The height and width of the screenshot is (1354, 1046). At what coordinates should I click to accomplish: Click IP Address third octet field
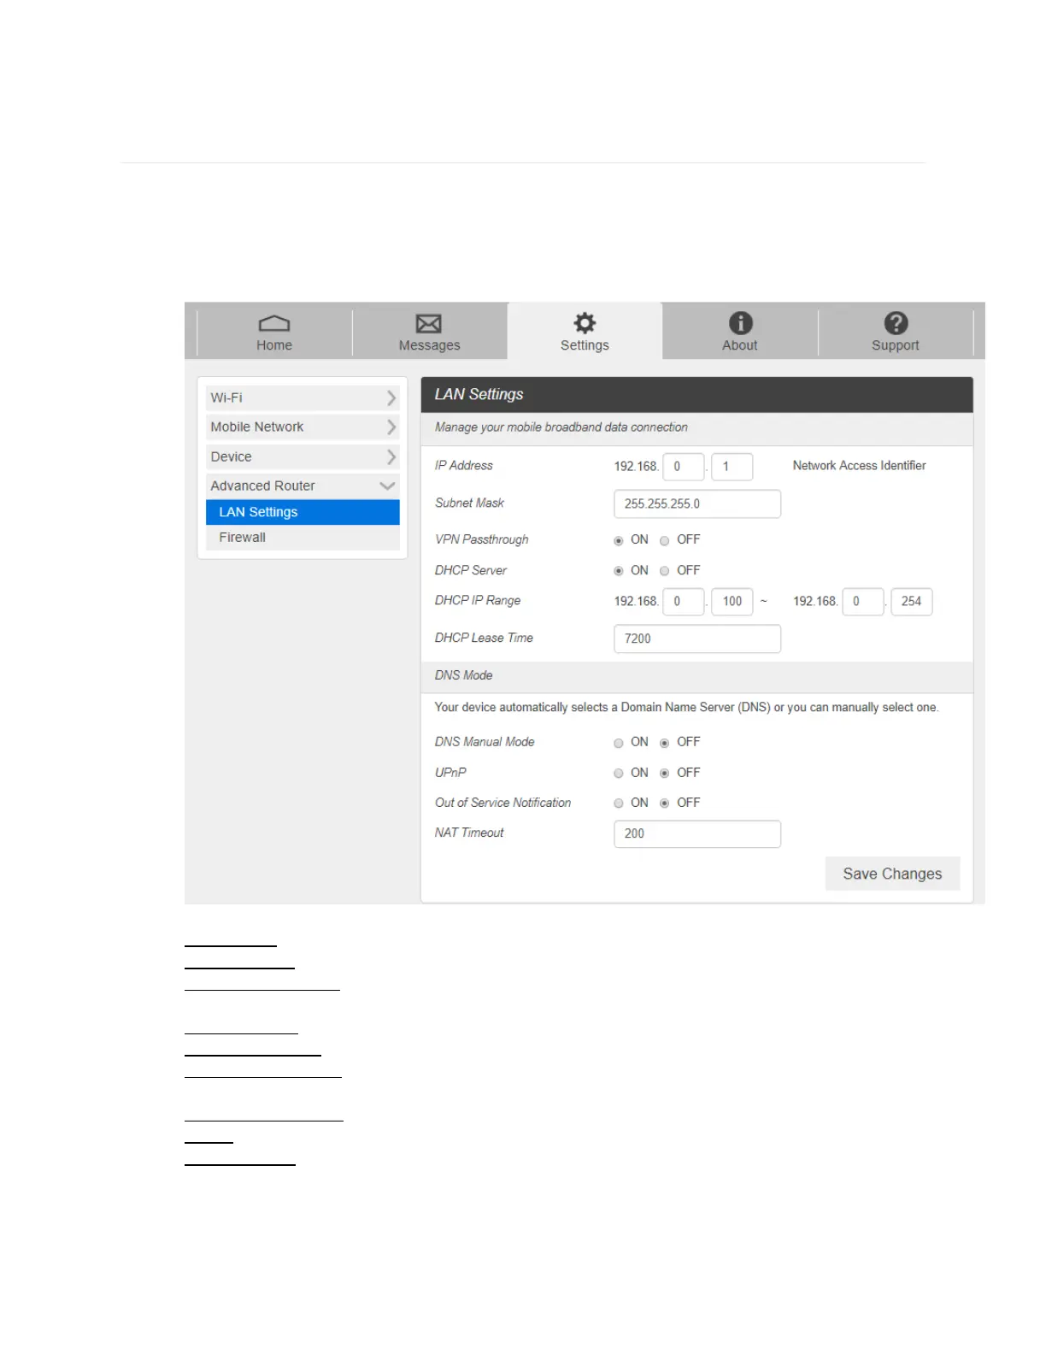(684, 467)
